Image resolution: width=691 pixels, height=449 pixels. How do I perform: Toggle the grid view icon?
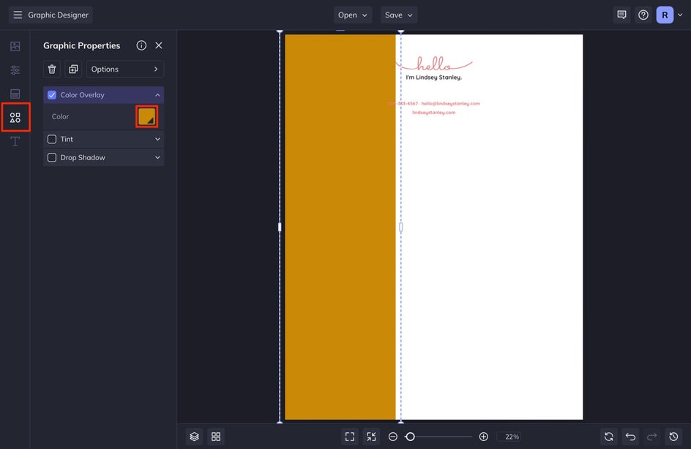[x=216, y=437]
